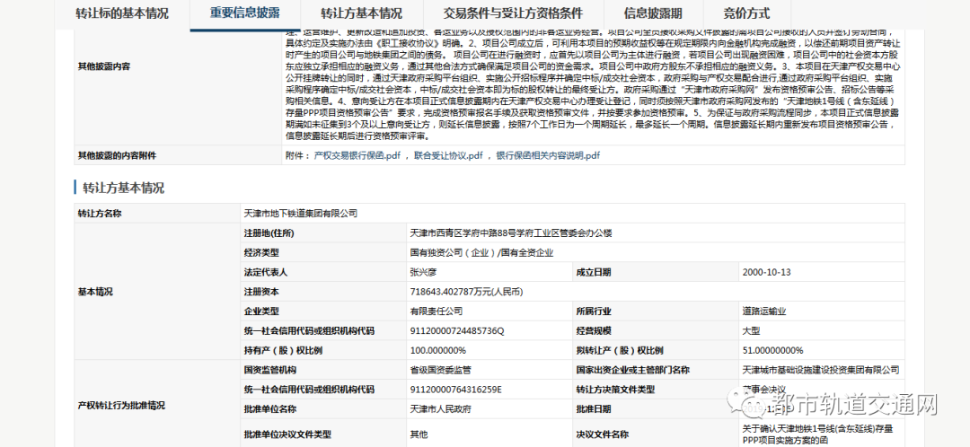Viewport: 970px width, 447px height.
Task: Click economic type 国有独资公司 value
Action: click(x=482, y=253)
